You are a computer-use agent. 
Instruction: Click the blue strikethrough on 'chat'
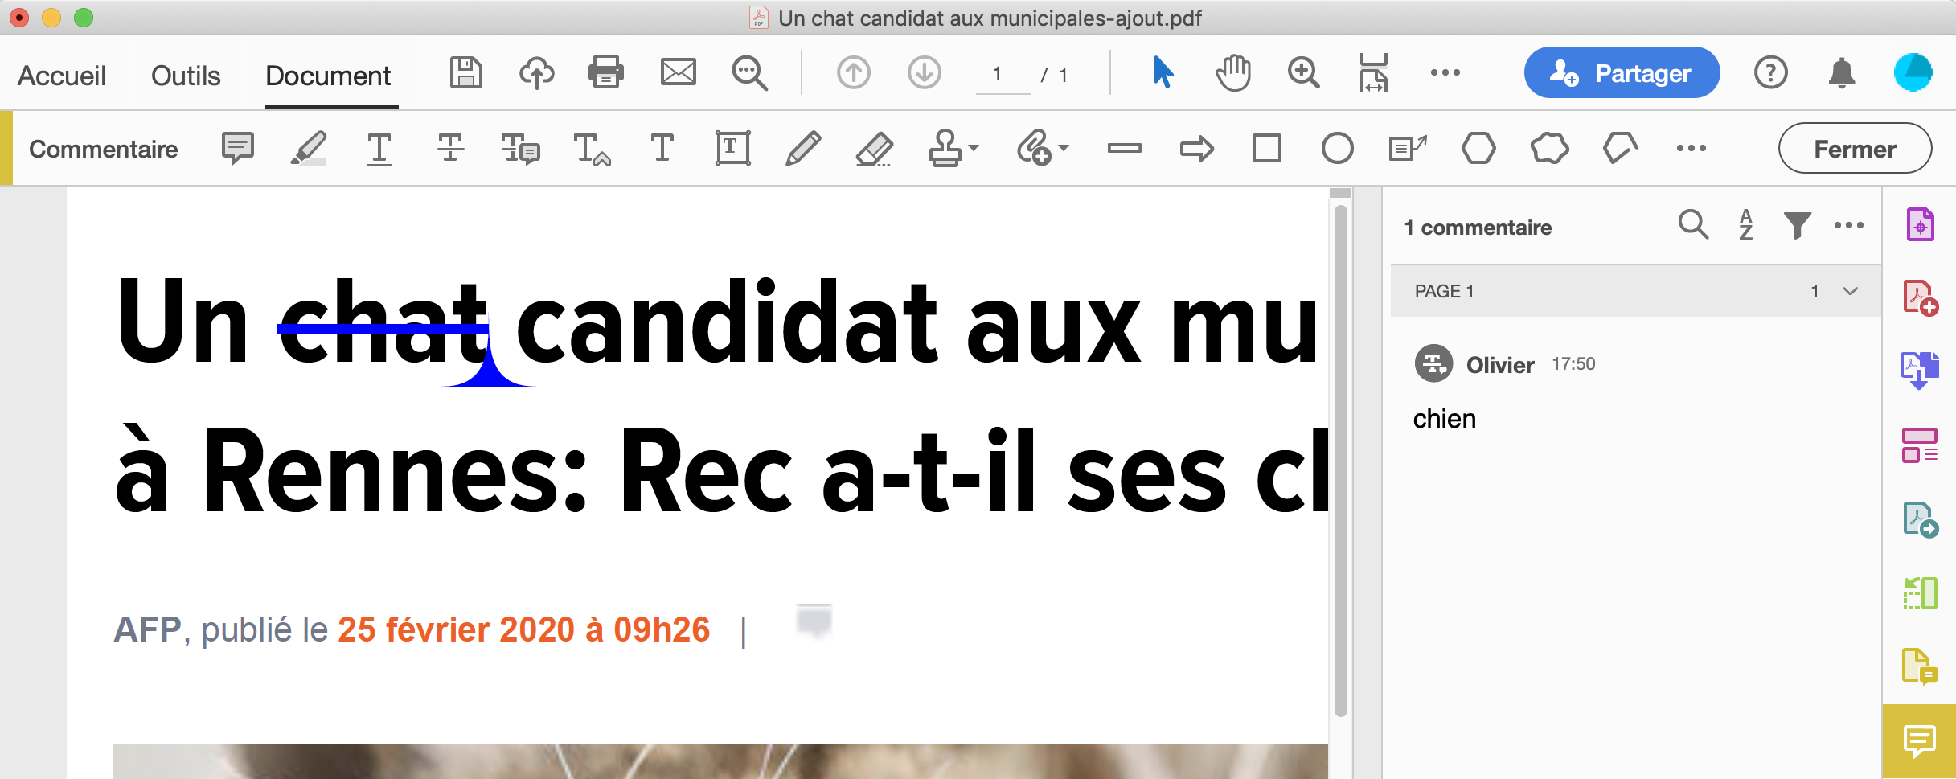(x=383, y=328)
